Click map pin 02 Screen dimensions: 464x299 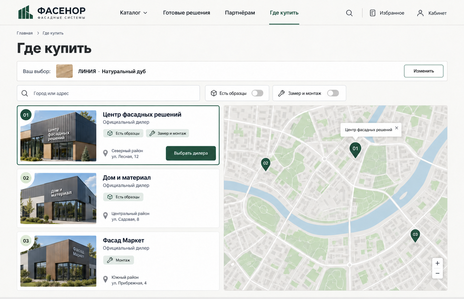[x=266, y=164]
